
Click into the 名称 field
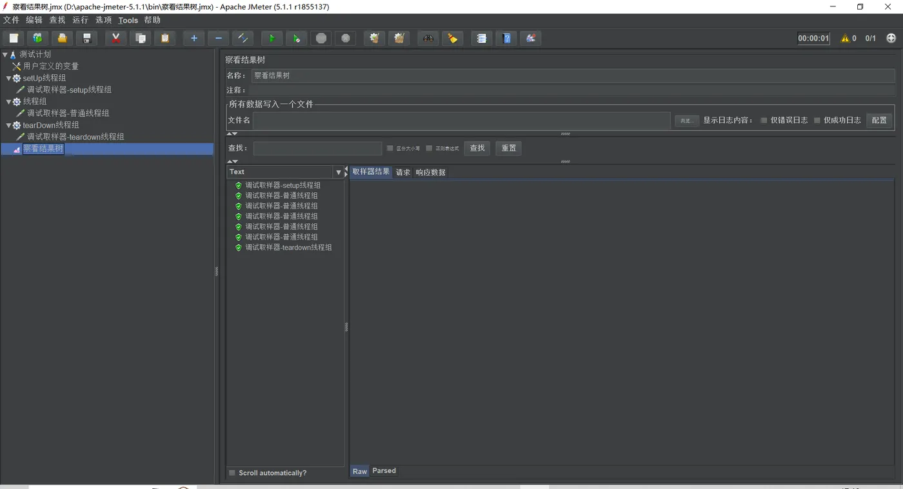pyautogui.click(x=573, y=75)
